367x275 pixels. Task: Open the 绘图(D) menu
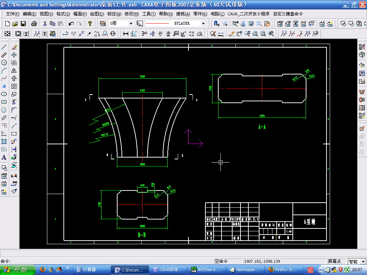pyautogui.click(x=97, y=14)
